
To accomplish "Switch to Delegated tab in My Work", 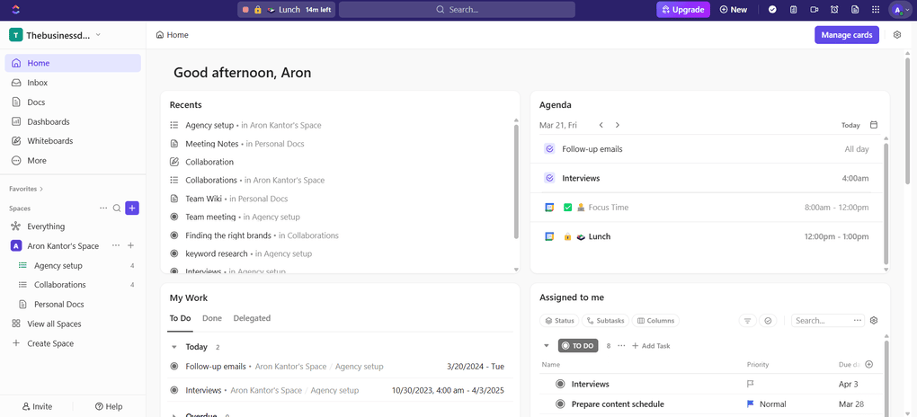I will [x=252, y=318].
